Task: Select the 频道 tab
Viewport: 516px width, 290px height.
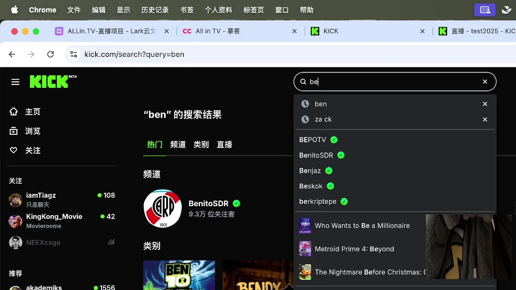Action: (x=178, y=145)
